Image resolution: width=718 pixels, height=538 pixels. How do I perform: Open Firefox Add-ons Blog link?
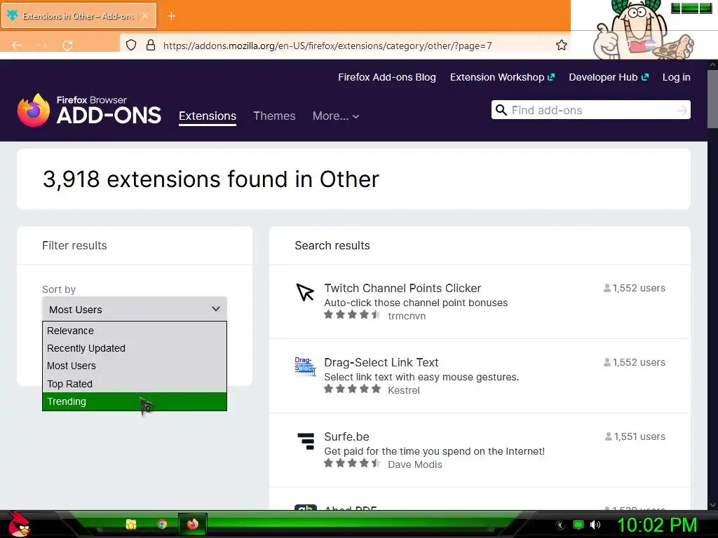(387, 77)
